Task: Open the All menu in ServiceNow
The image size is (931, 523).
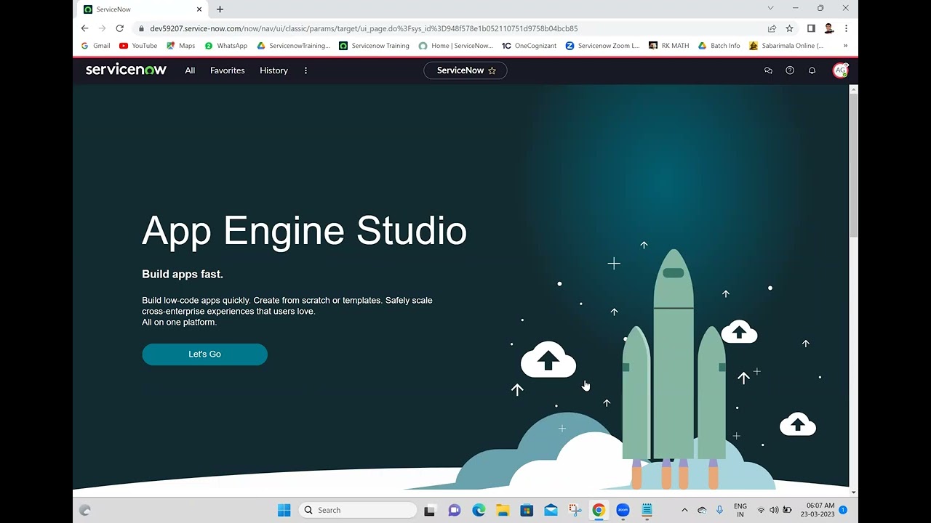Action: [190, 70]
